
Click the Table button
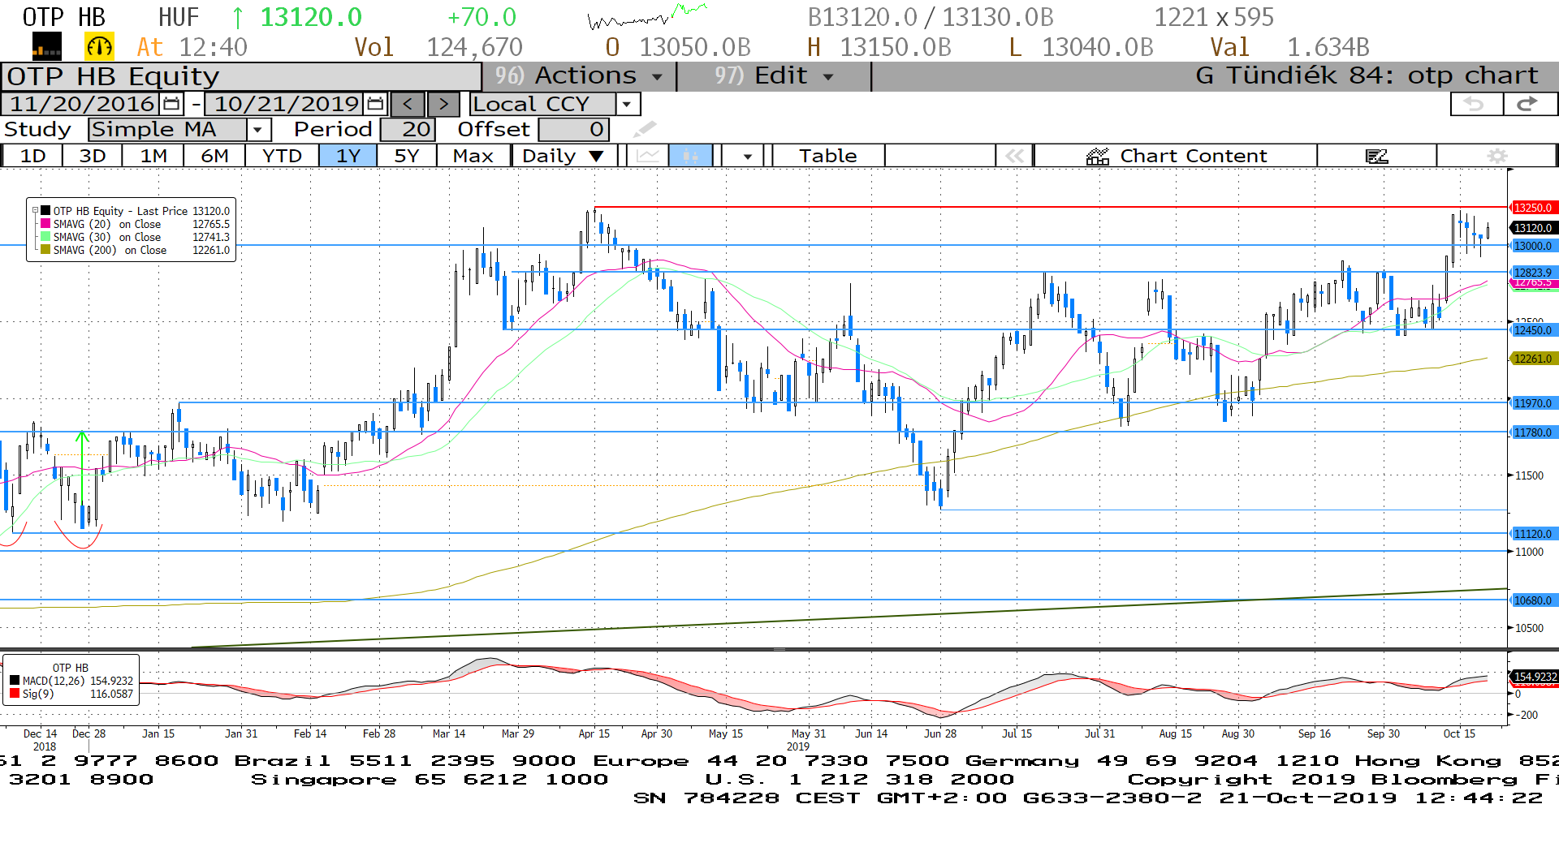[827, 156]
